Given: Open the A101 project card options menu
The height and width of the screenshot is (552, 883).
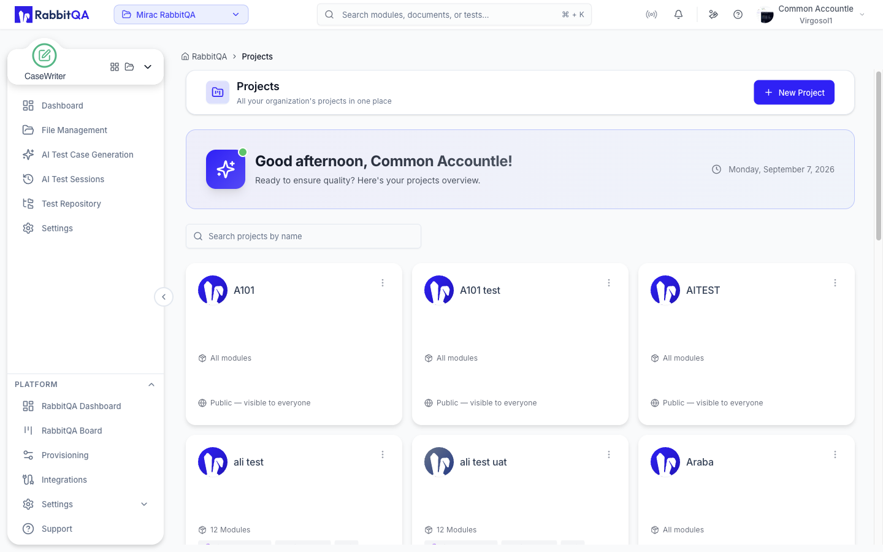Looking at the screenshot, I should coord(383,283).
